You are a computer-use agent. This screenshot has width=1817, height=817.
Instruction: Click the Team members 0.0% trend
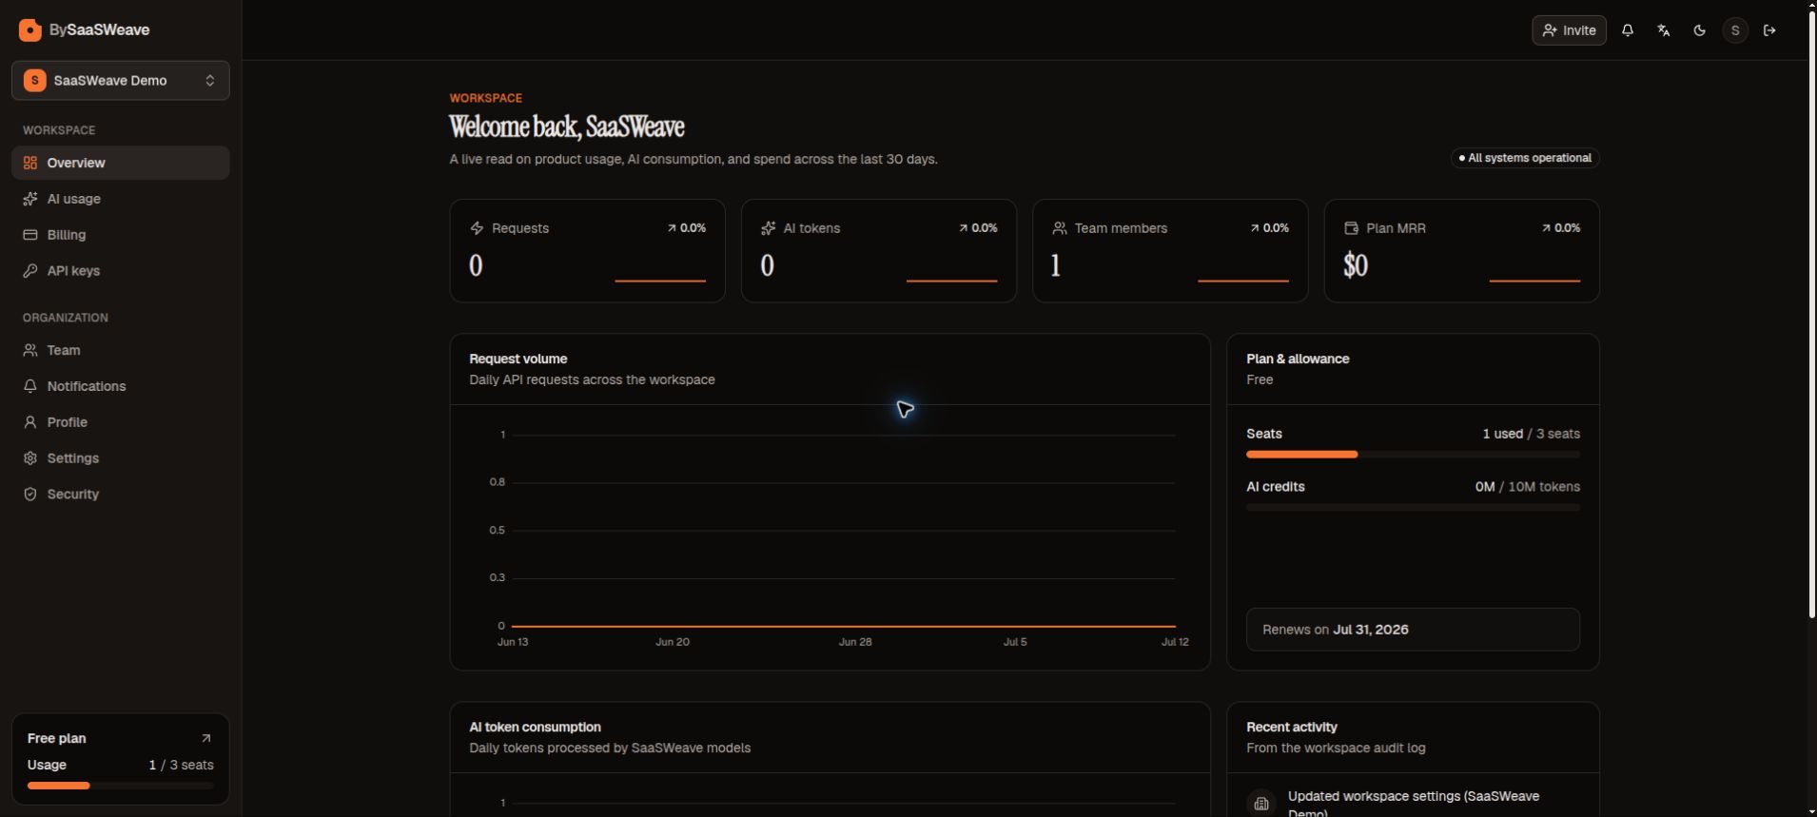(1269, 228)
